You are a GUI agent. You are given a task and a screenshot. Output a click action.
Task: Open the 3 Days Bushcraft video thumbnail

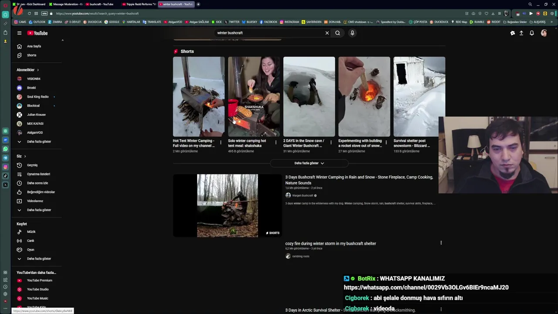[x=227, y=206]
